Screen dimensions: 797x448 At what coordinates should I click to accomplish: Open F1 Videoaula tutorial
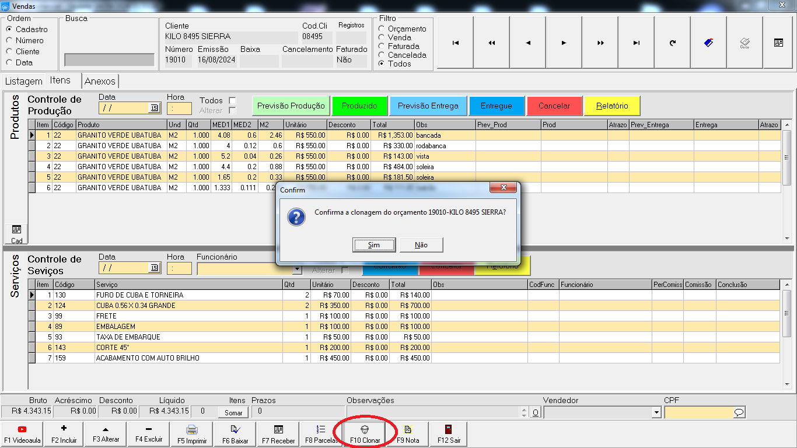click(x=22, y=434)
